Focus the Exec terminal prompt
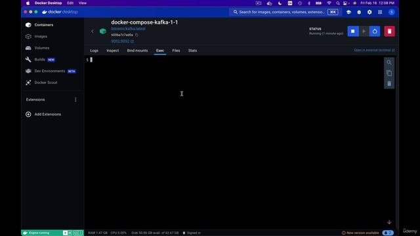Image resolution: width=420 pixels, height=236 pixels. click(x=91, y=60)
